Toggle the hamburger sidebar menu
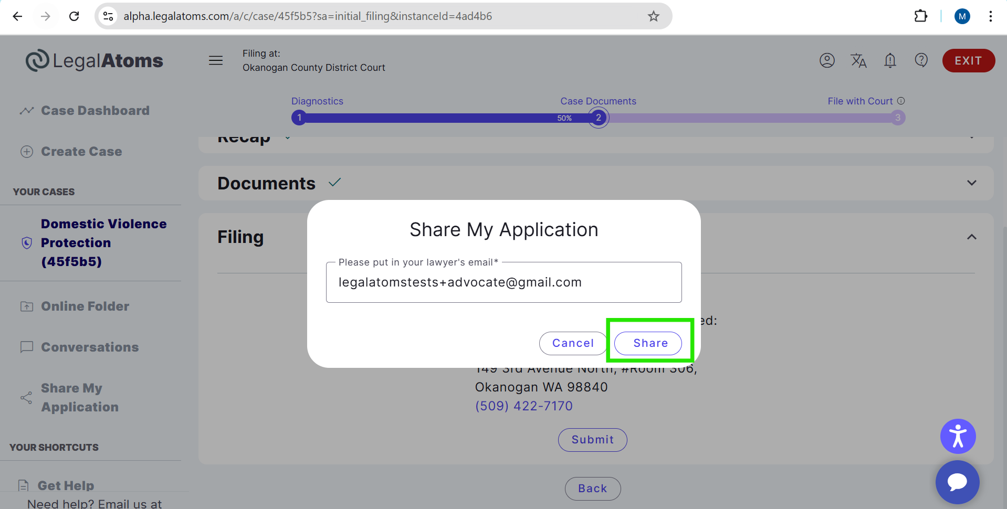 click(216, 61)
